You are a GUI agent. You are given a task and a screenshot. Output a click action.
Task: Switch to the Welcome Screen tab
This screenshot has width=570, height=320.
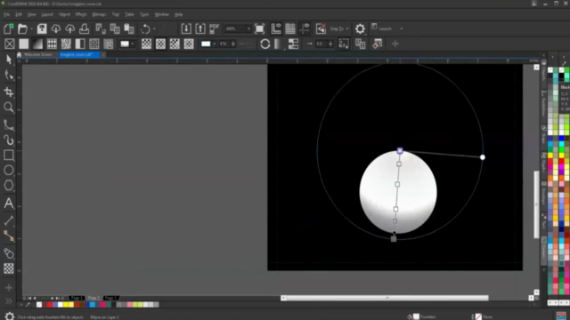(38, 54)
